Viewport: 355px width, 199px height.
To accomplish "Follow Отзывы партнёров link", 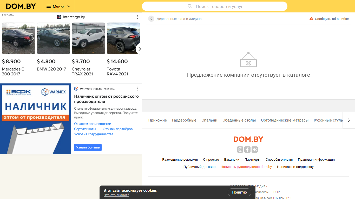I will pyautogui.click(x=118, y=129).
